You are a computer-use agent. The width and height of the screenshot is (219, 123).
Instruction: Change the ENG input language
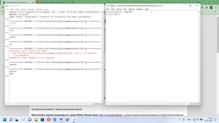tap(189, 120)
